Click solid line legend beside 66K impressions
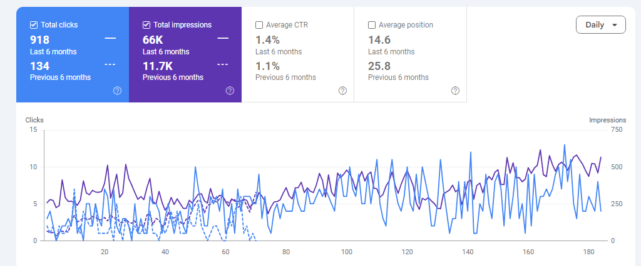 [223, 39]
